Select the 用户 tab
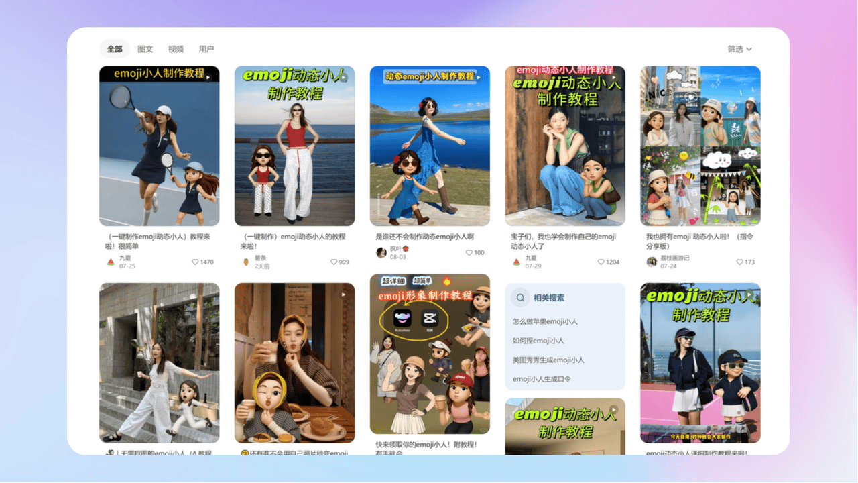The height and width of the screenshot is (483, 858). tap(206, 49)
